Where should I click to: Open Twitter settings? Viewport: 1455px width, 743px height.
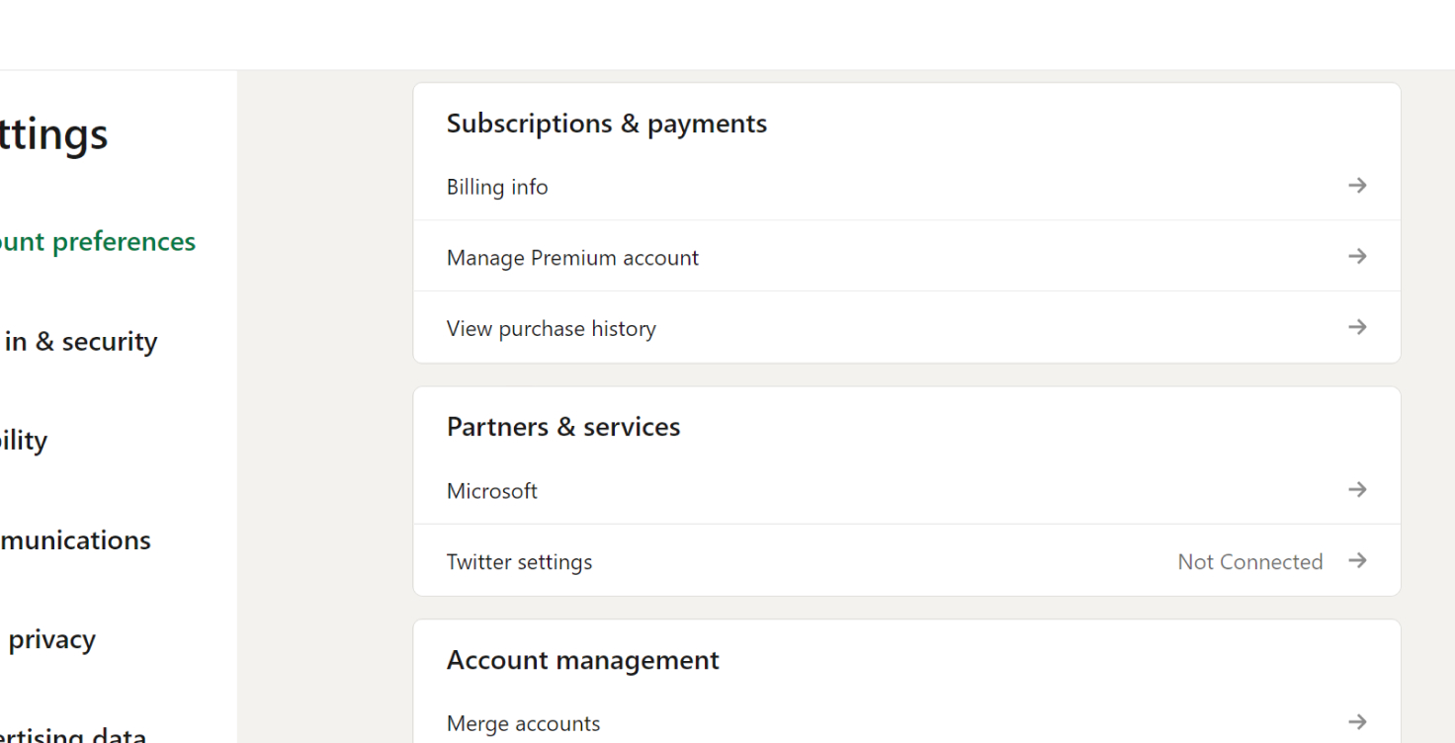coord(519,562)
